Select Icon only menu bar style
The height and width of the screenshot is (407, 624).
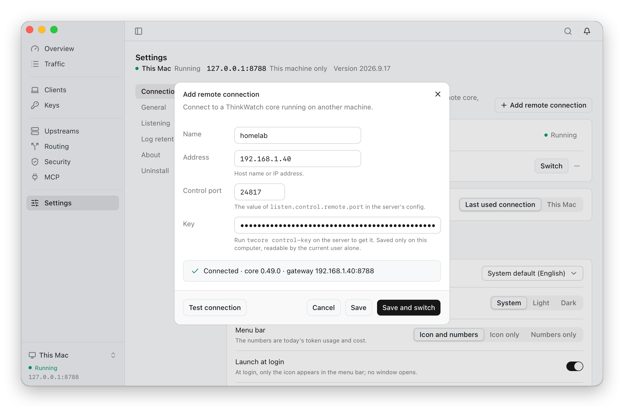pyautogui.click(x=504, y=335)
